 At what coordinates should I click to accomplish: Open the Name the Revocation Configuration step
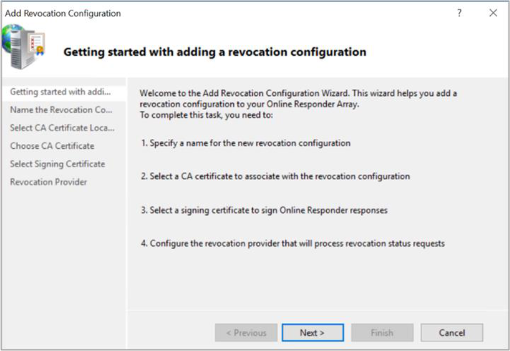[61, 110]
